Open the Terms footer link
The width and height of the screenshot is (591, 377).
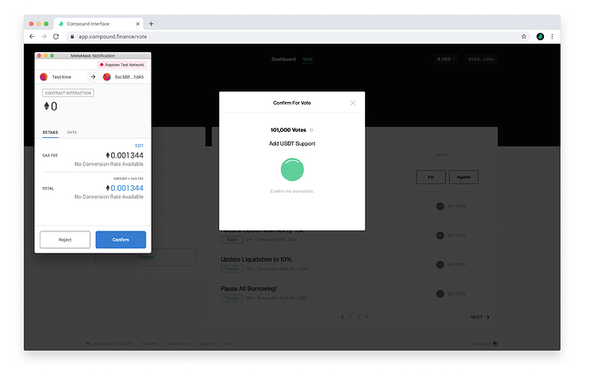(x=228, y=344)
